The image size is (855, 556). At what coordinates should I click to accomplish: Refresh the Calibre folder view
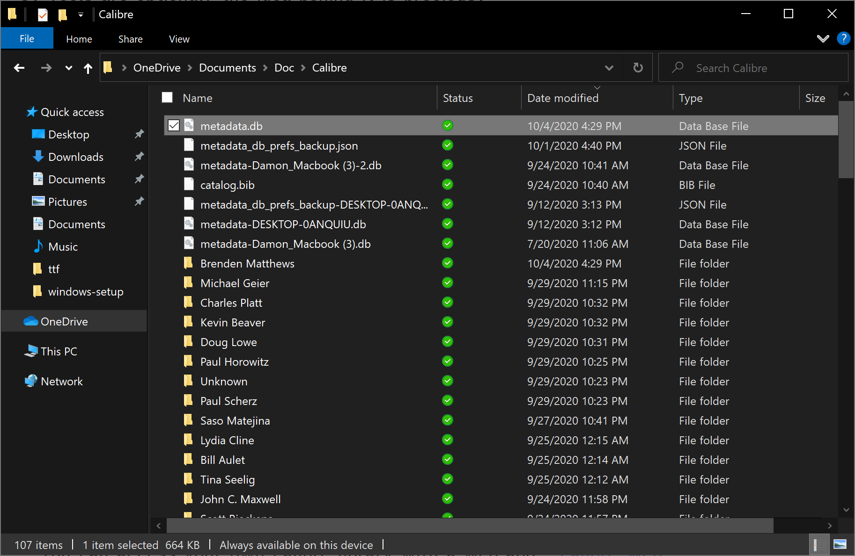[638, 68]
